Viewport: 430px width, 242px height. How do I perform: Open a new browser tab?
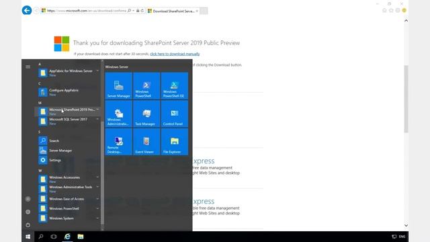pos(204,11)
